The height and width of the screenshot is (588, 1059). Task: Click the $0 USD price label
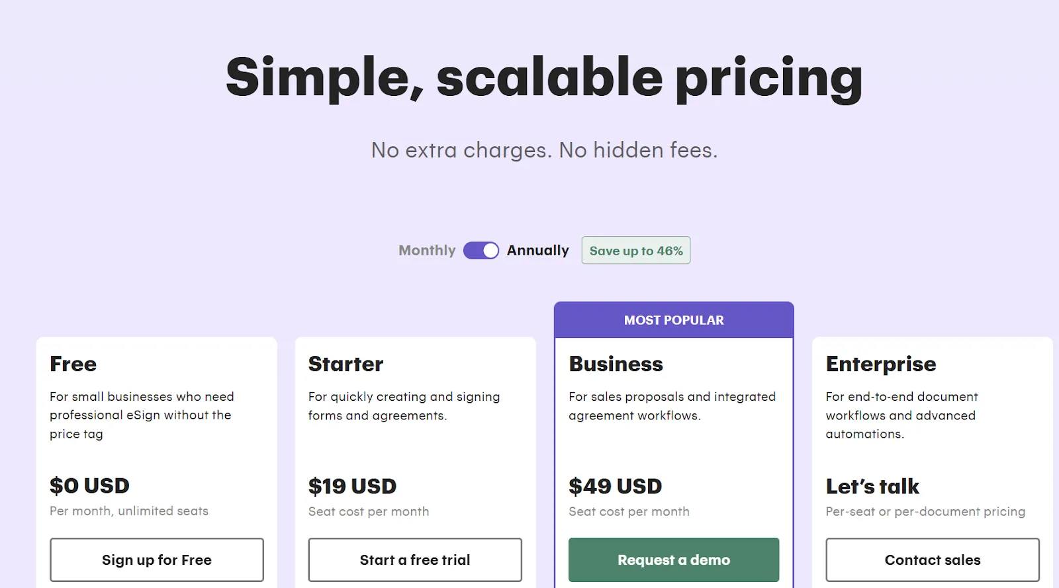coord(89,486)
